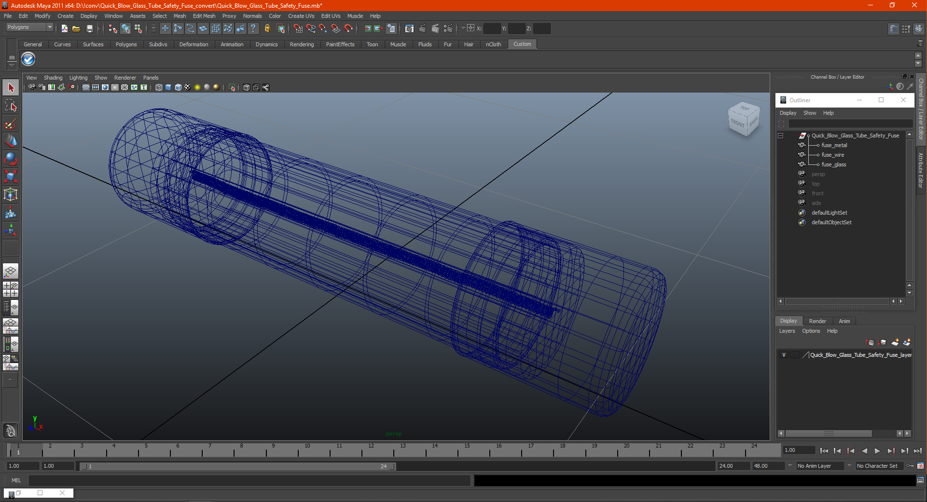This screenshot has height=502, width=927.
Task: Click the shelf menu down-arrow button
Action: [x=12, y=65]
